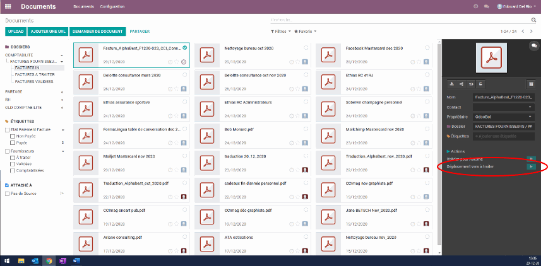Click the UPLOAD button
548x266 pixels.
click(16, 32)
